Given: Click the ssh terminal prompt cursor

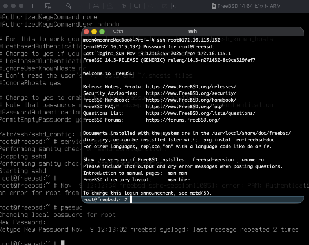Looking at the screenshot, I should point(131,200).
